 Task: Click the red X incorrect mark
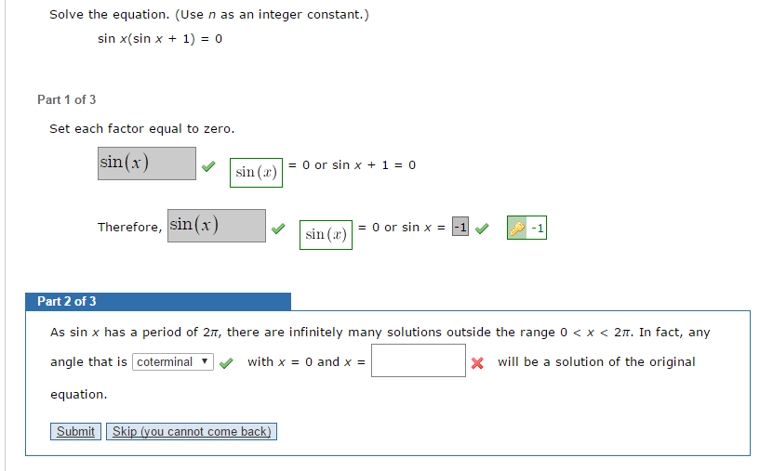477,363
